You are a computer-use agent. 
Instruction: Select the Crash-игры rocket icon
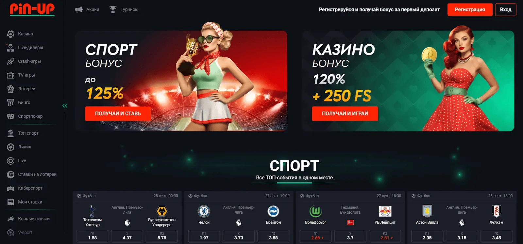(x=10, y=61)
